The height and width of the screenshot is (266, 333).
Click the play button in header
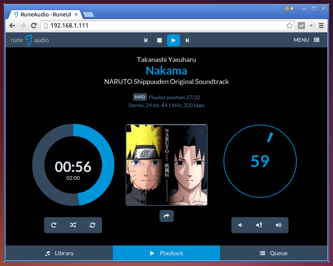coord(173,40)
